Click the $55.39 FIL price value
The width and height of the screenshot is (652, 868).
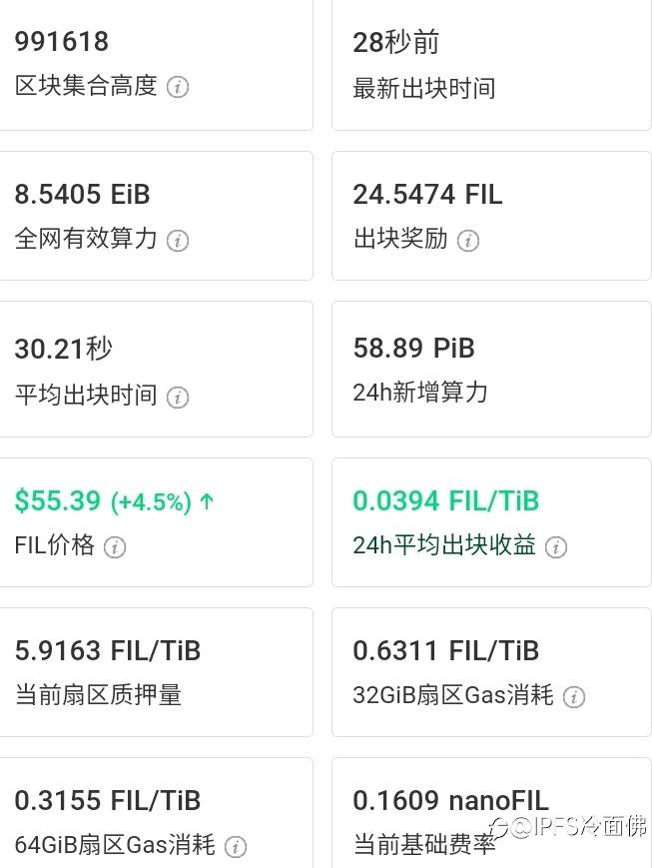pos(58,500)
